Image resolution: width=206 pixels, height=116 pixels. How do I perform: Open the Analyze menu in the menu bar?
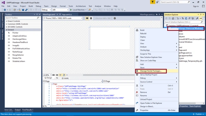pos(98,6)
